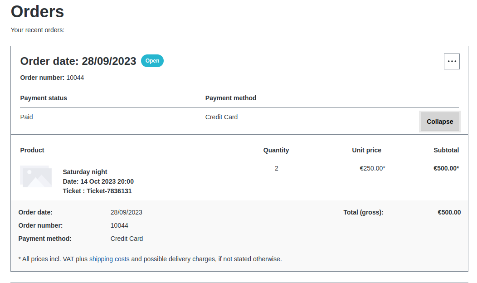
Task: Click the unit price €250.00*
Action: coord(372,169)
